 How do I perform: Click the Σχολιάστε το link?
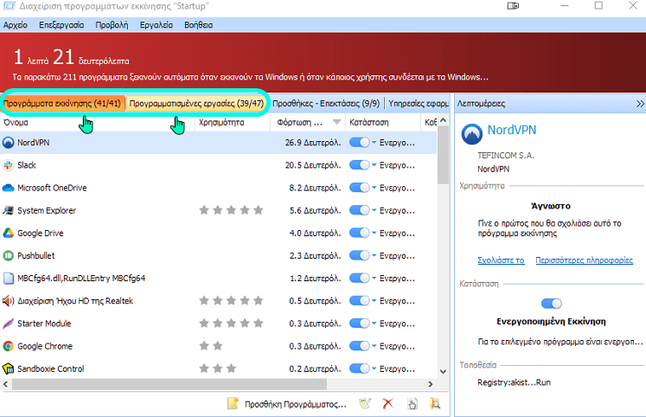501,260
